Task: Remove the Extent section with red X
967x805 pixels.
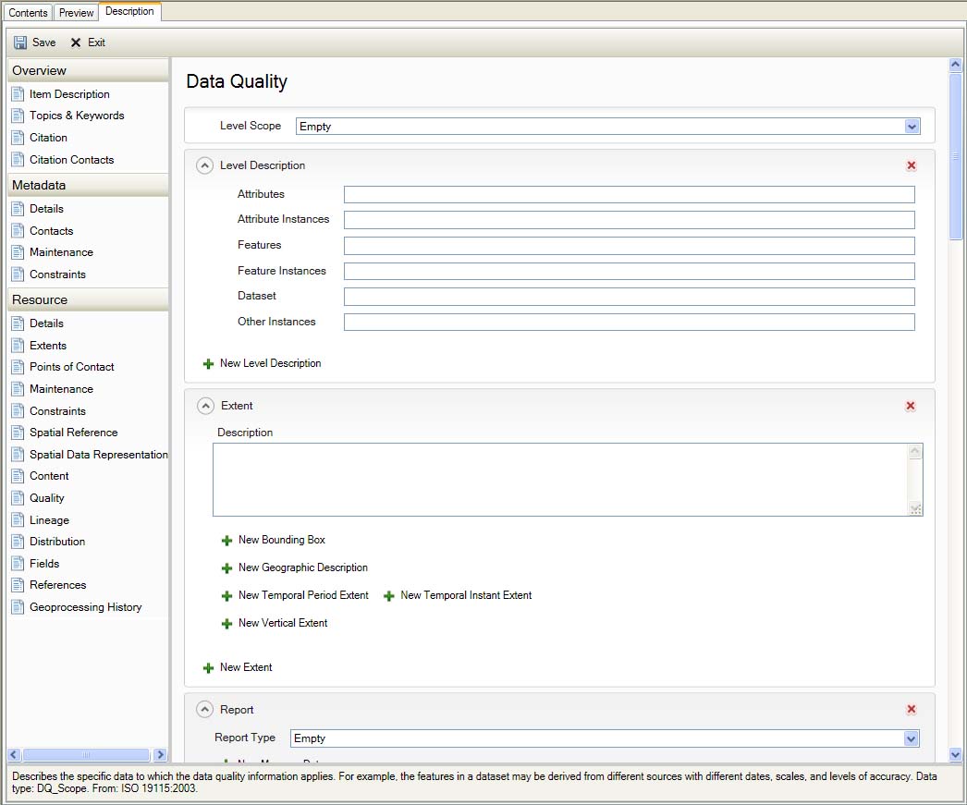Action: click(x=912, y=407)
